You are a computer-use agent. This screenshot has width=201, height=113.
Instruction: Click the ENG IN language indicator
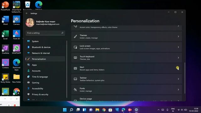(173, 110)
